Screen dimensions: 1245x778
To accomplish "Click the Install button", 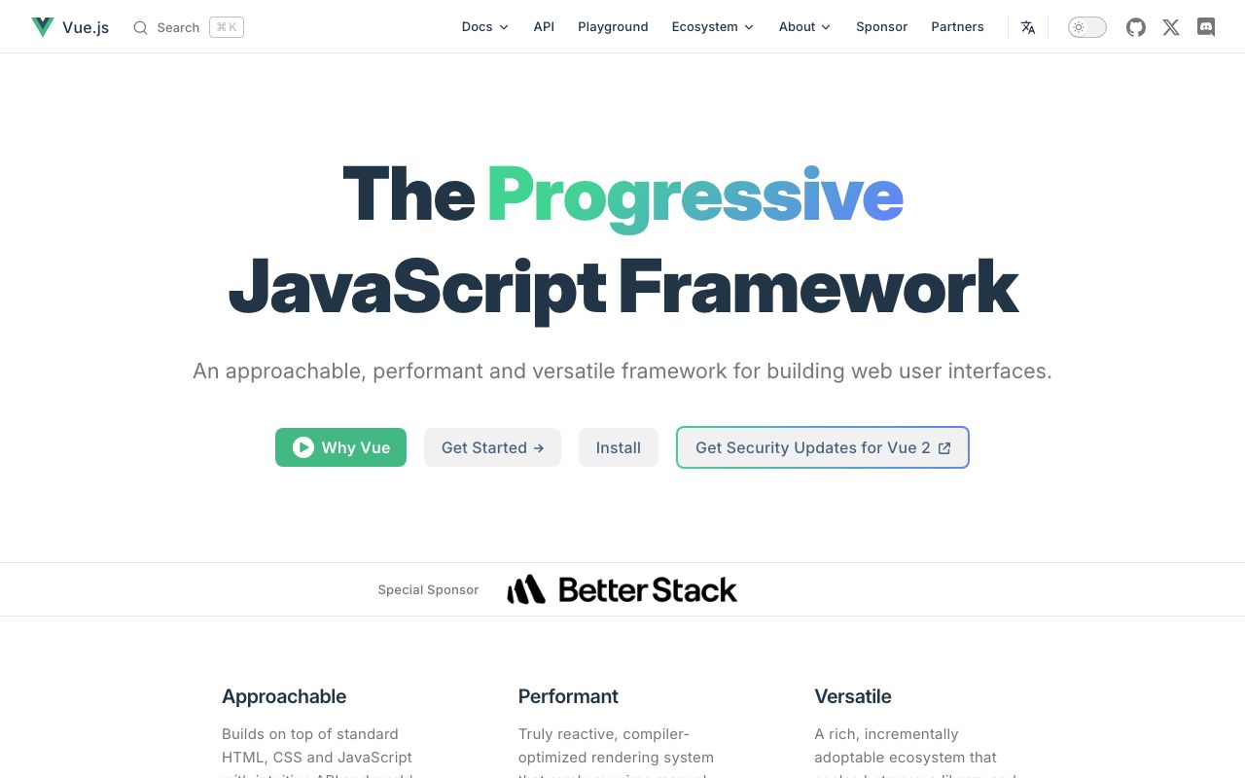I will pyautogui.click(x=618, y=447).
